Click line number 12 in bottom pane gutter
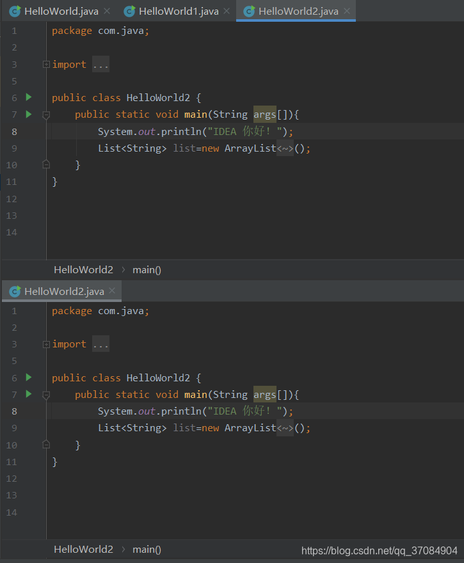The height and width of the screenshot is (563, 464). [x=12, y=479]
